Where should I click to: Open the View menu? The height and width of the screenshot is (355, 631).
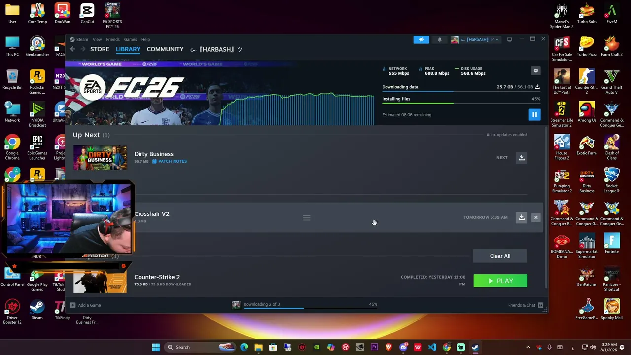click(97, 40)
